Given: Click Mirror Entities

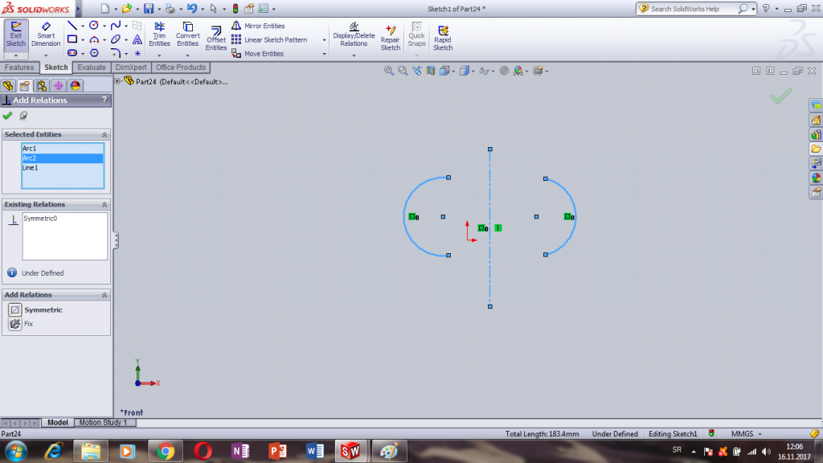Looking at the screenshot, I should tap(258, 26).
